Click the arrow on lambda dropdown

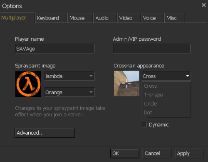(x=91, y=76)
